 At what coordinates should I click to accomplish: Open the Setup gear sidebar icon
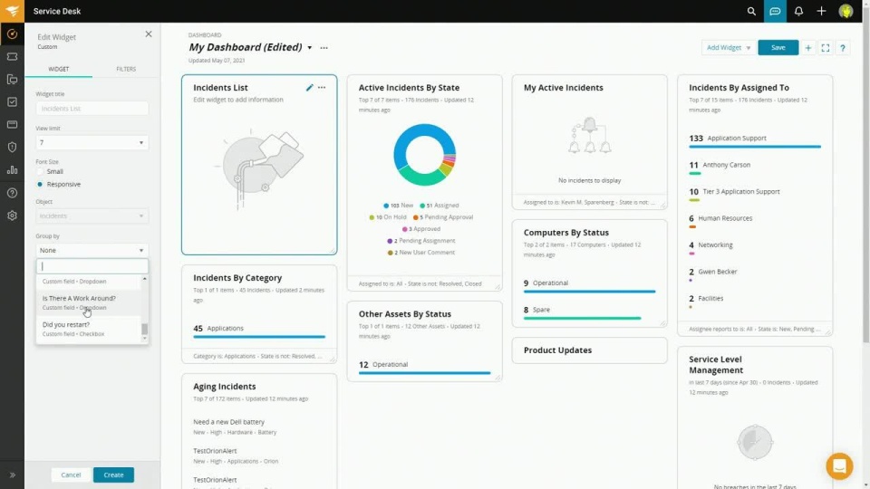12,216
